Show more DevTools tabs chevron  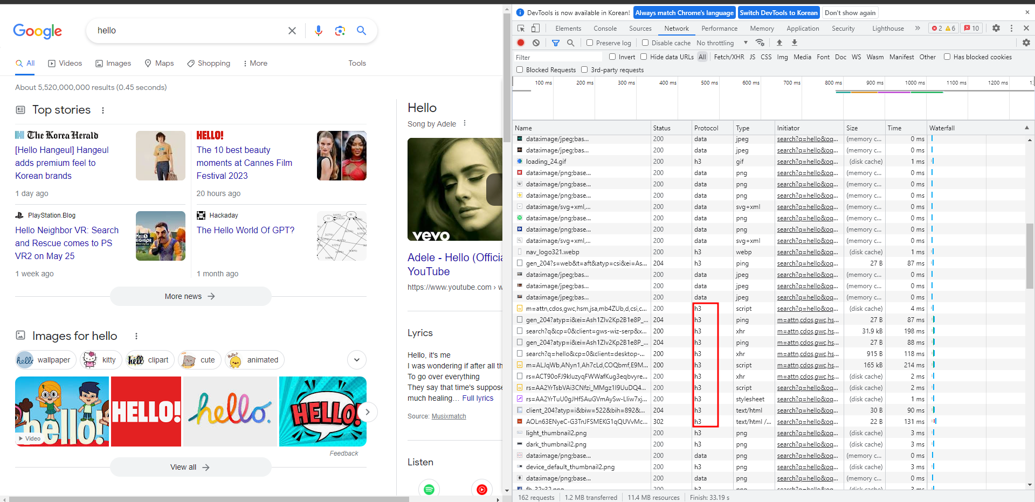coord(917,28)
